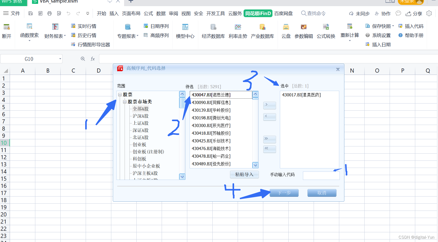Click the 取消 cancel button
Screen dimensions: 438x242
tap(322, 193)
